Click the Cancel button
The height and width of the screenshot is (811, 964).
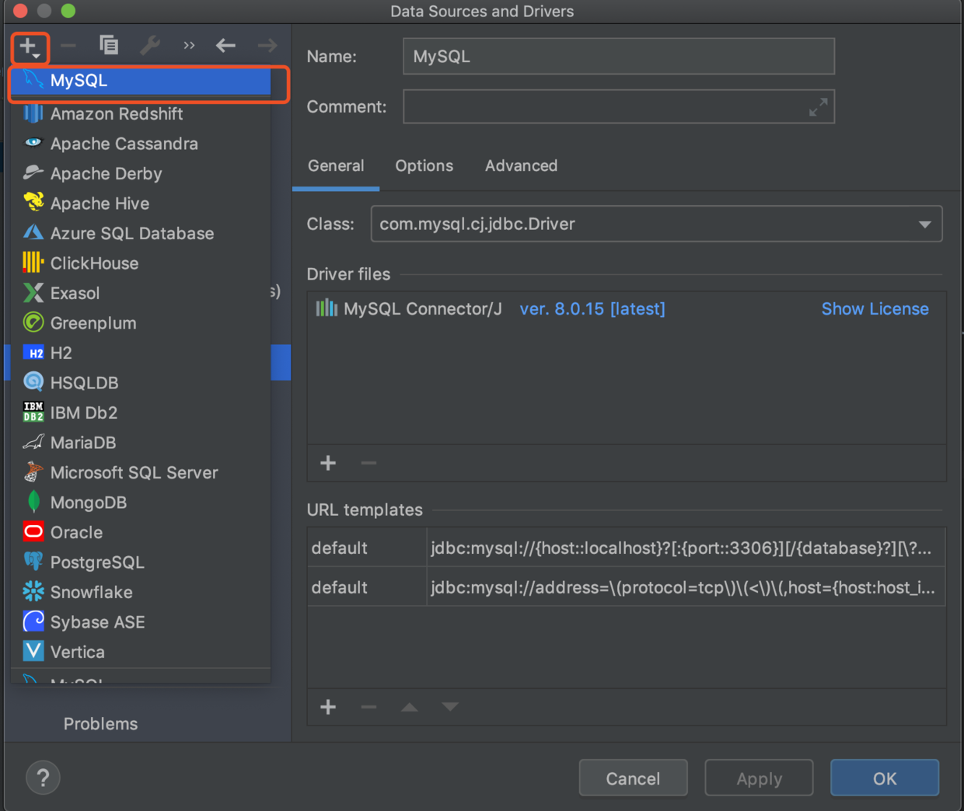click(633, 778)
